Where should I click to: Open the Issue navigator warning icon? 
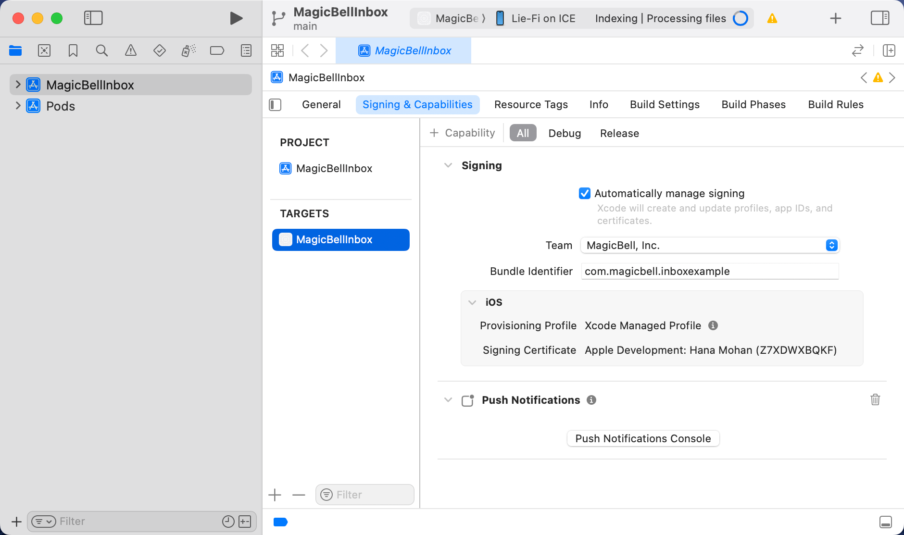coord(130,50)
